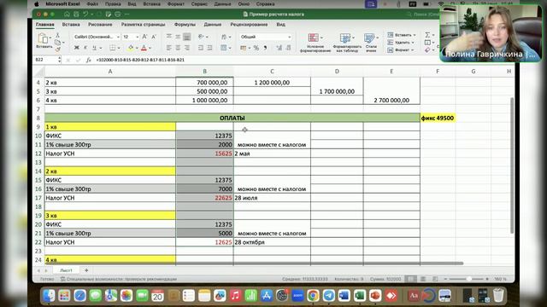Open Google Chrome from the Dock
547x307 pixels.
(314, 296)
